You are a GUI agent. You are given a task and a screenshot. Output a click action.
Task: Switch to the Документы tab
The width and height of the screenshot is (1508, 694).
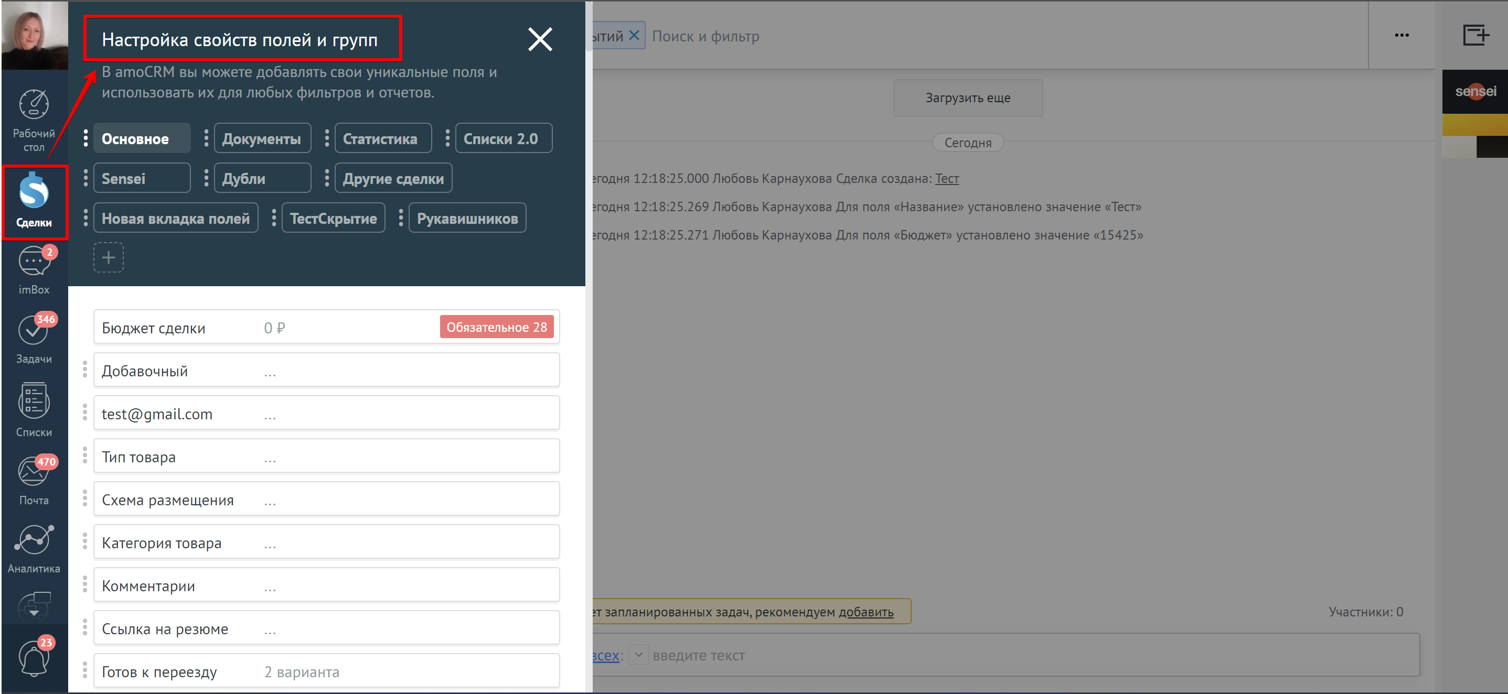262,138
